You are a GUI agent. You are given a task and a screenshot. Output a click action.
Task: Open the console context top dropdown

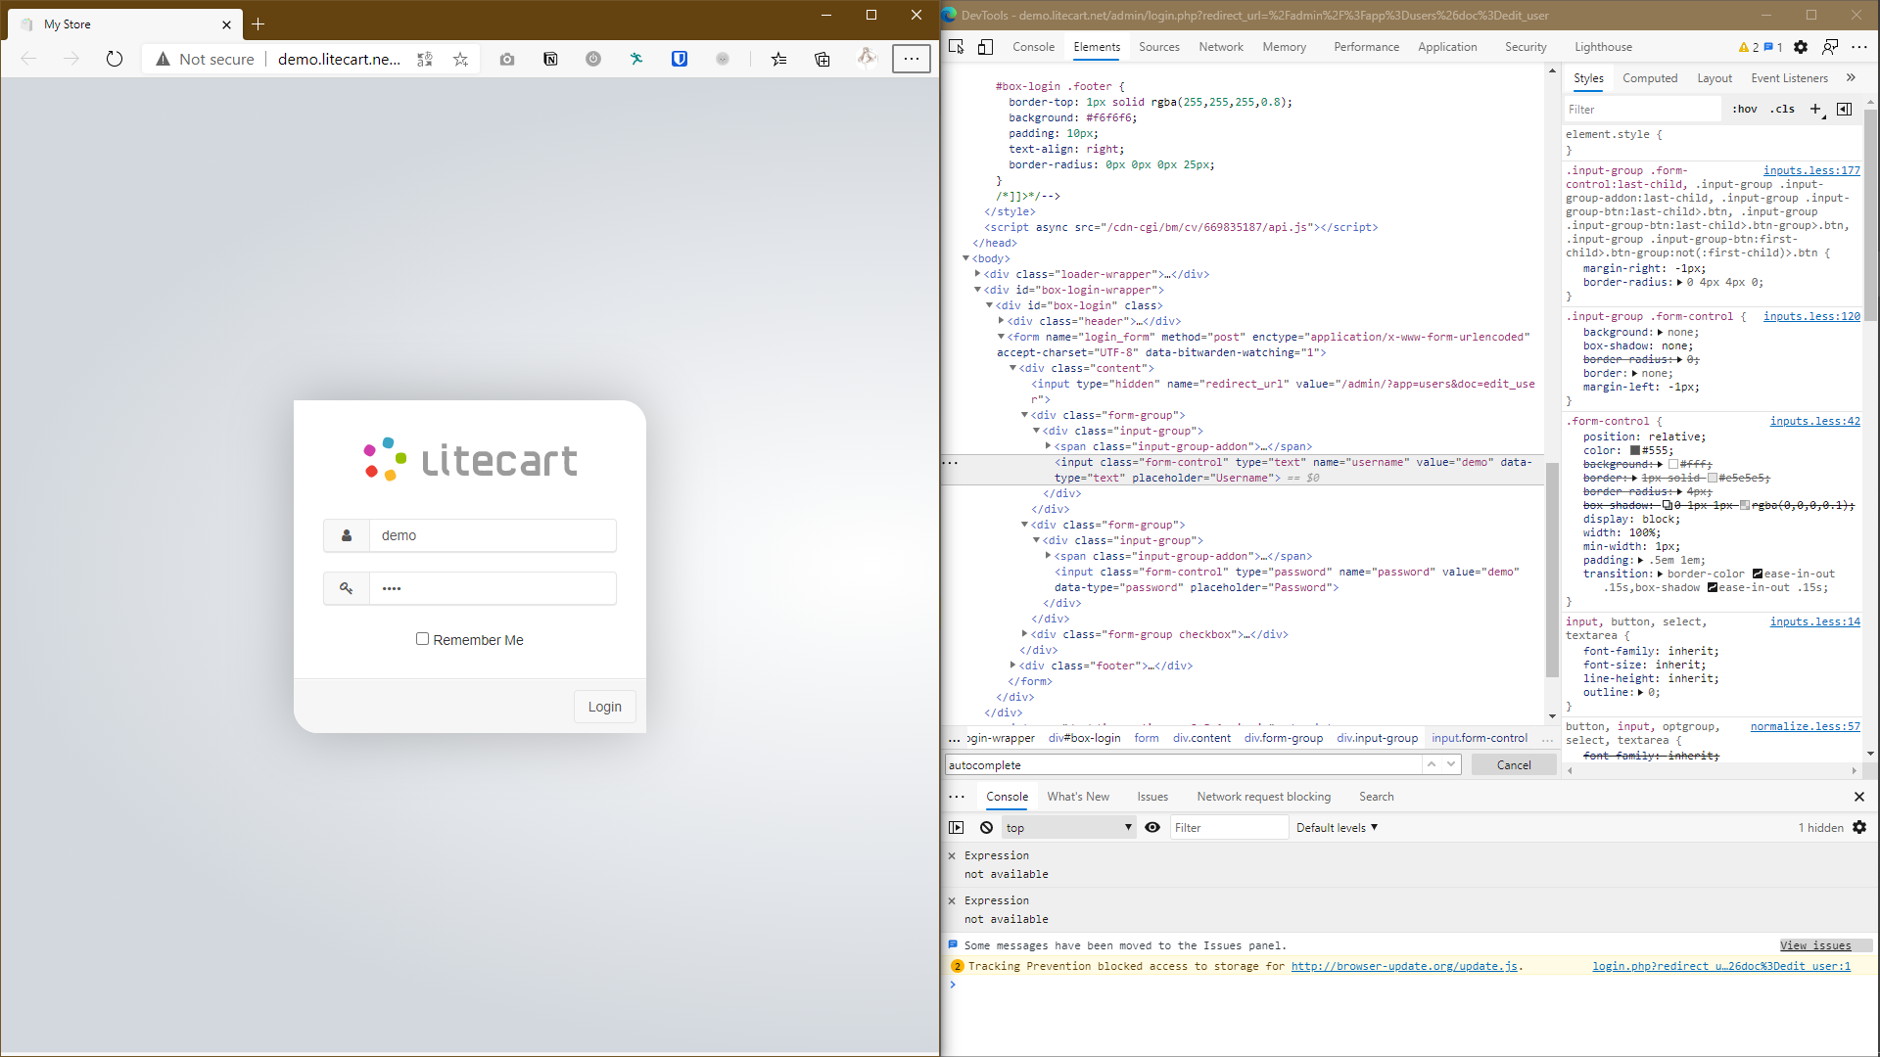[x=1068, y=827]
